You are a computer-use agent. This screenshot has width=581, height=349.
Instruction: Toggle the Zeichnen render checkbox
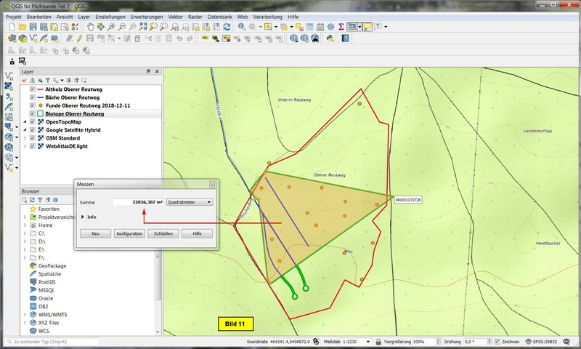pyautogui.click(x=497, y=341)
